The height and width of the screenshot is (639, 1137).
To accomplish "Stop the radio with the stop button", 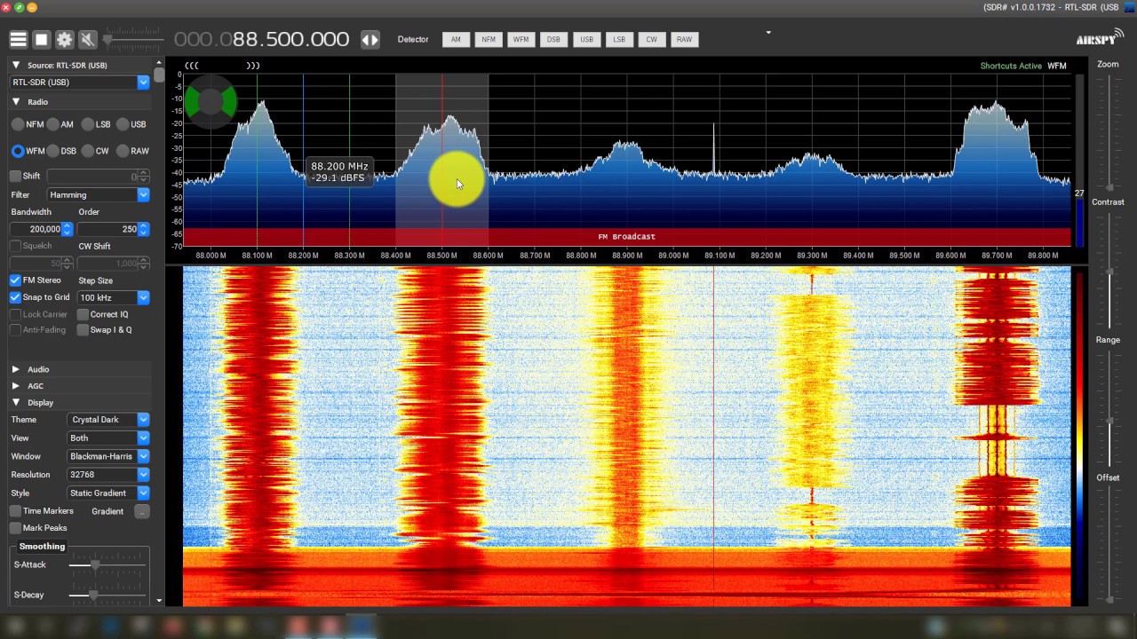I will point(41,39).
